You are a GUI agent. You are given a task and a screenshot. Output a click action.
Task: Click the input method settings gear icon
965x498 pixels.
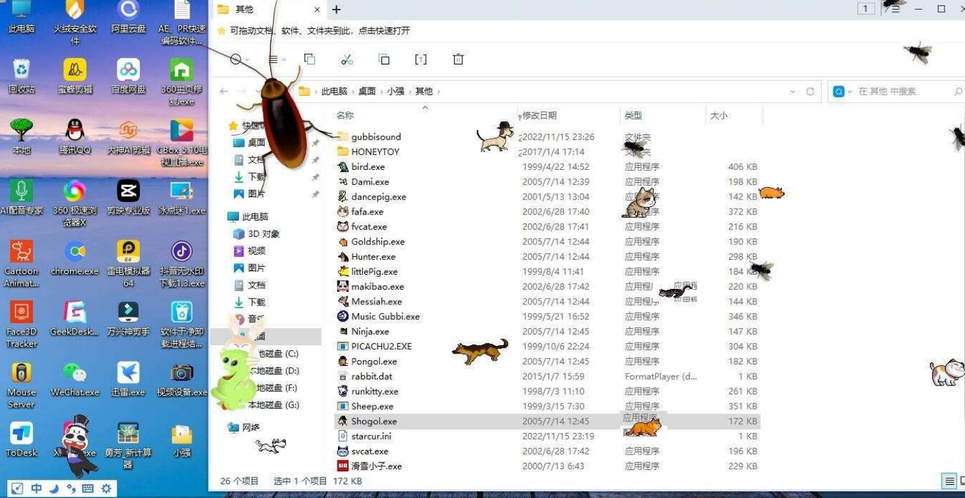pos(106,488)
